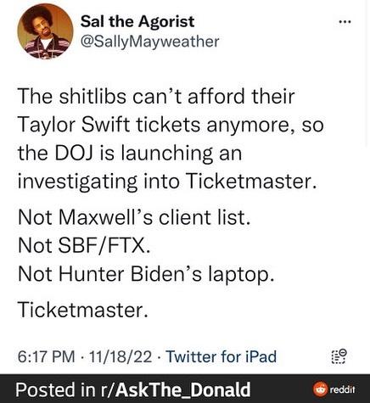This screenshot has height=403, width=370.
Task: Select the 'Not SBF/FTX.' line
Action: point(84,245)
